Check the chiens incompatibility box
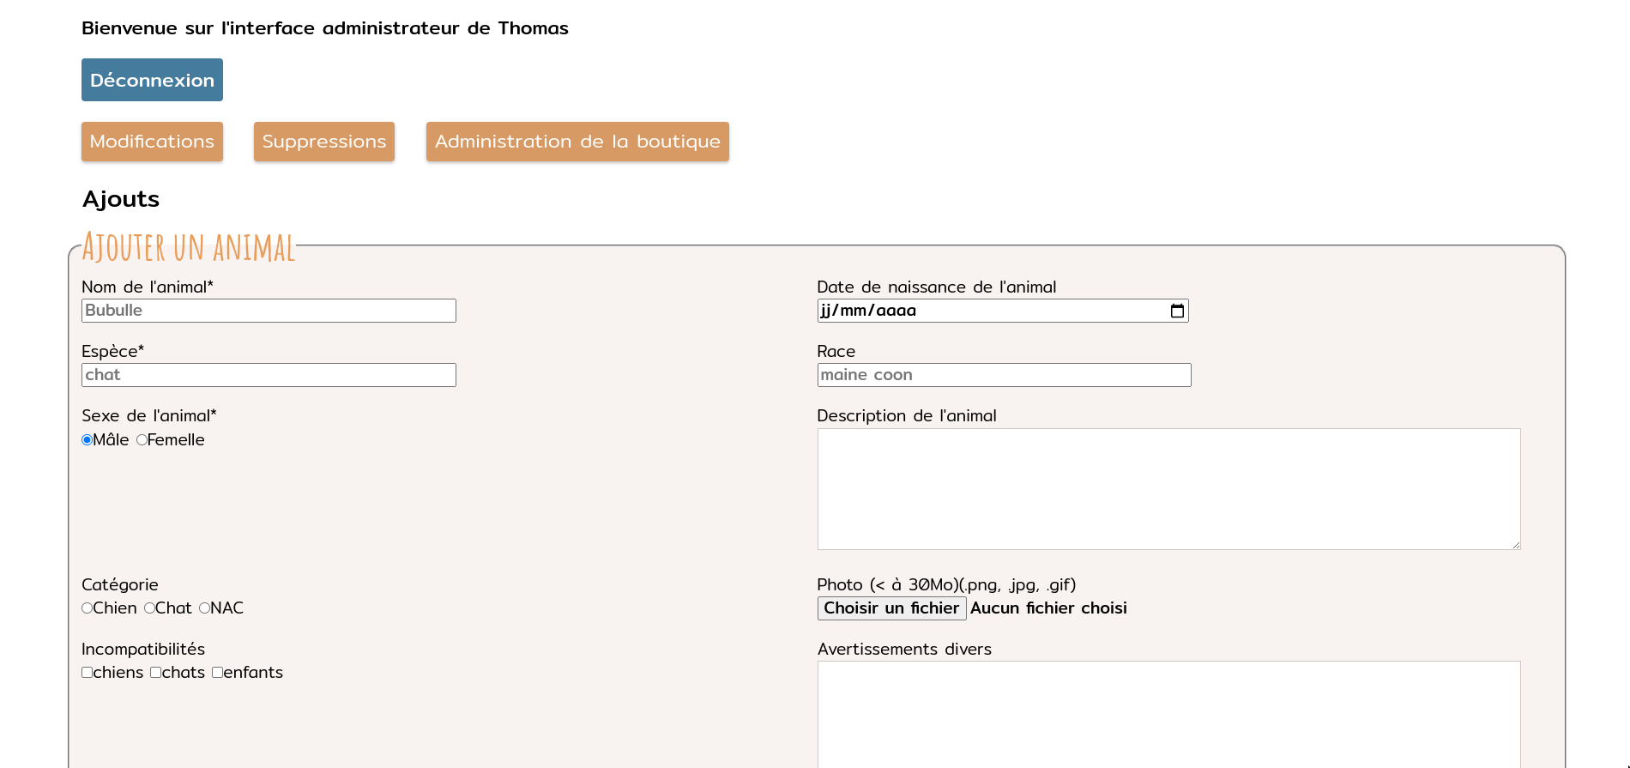 88,673
